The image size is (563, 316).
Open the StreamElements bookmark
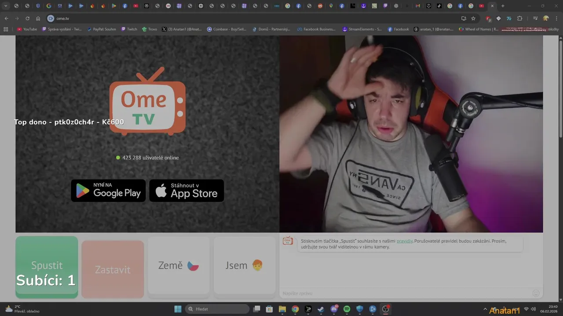(x=362, y=29)
